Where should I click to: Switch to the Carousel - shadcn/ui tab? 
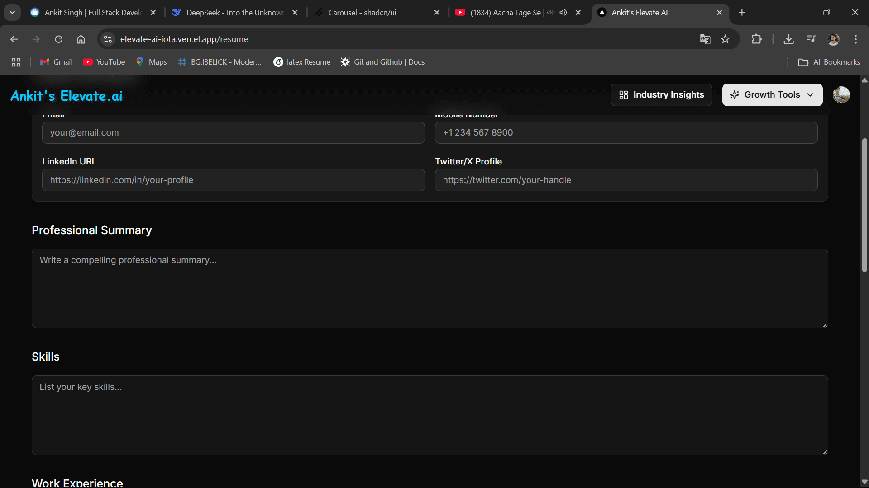pos(362,13)
